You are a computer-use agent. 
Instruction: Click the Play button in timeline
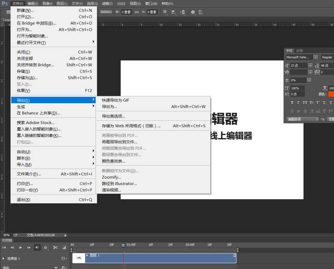[x=20, y=247]
